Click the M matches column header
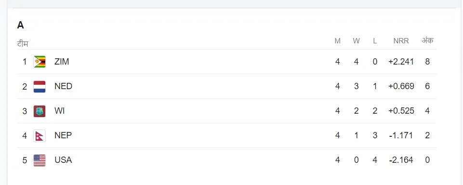 [x=338, y=41]
